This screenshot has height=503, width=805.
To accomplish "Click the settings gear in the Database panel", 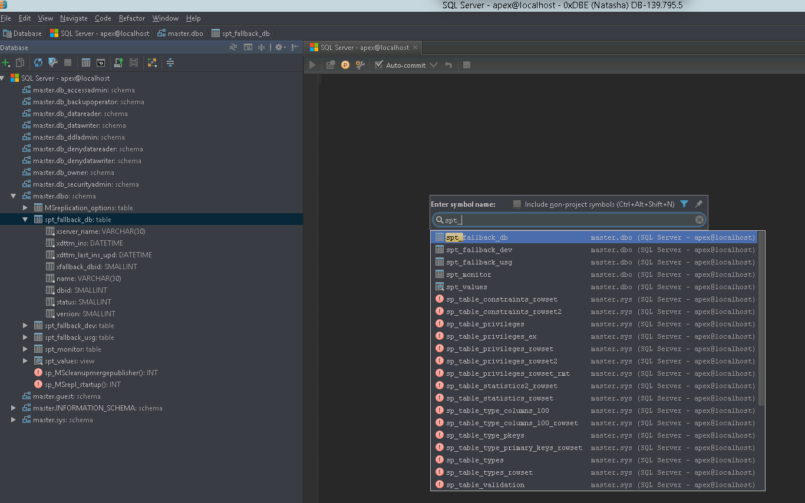I will (278, 47).
